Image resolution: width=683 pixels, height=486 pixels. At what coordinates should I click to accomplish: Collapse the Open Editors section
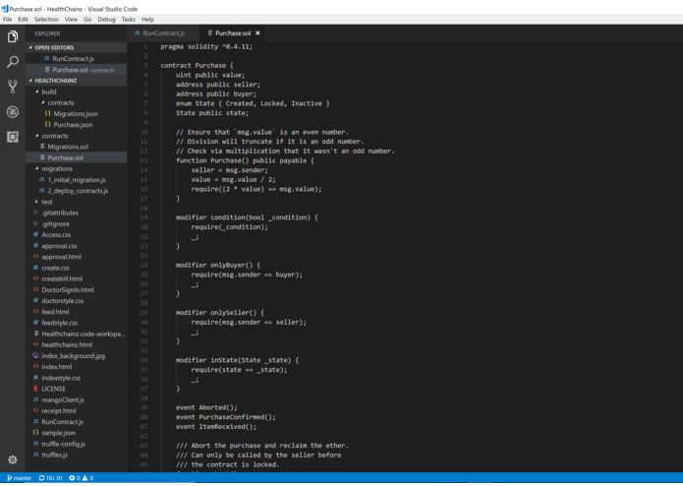[77, 47]
